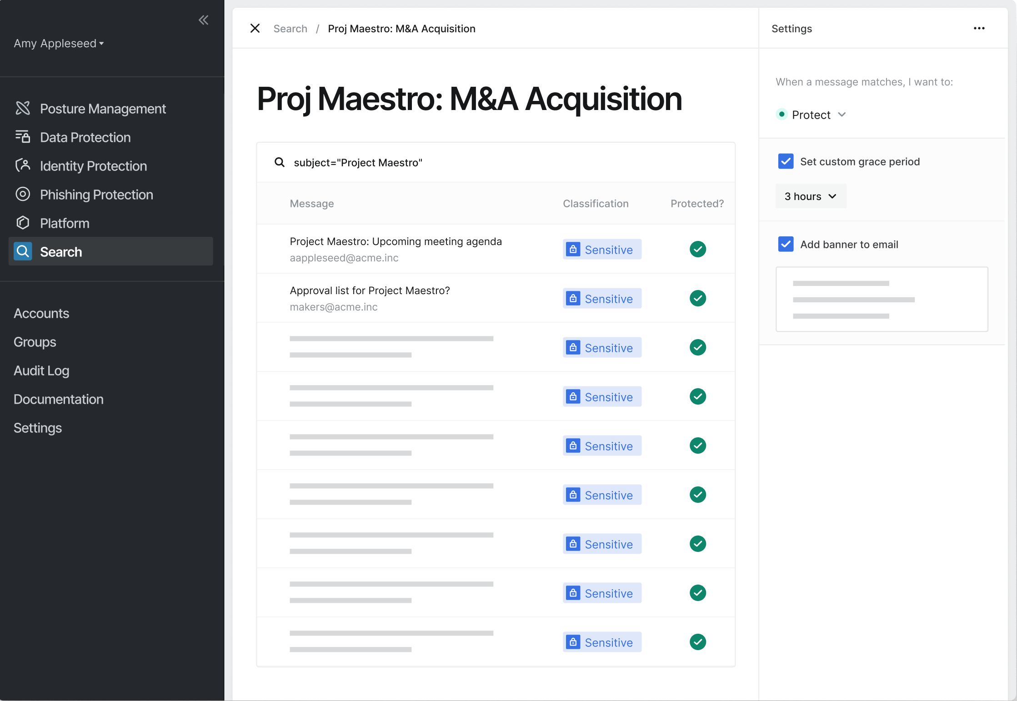This screenshot has width=1017, height=701.
Task: Open Settings in the sidebar
Action: [38, 428]
